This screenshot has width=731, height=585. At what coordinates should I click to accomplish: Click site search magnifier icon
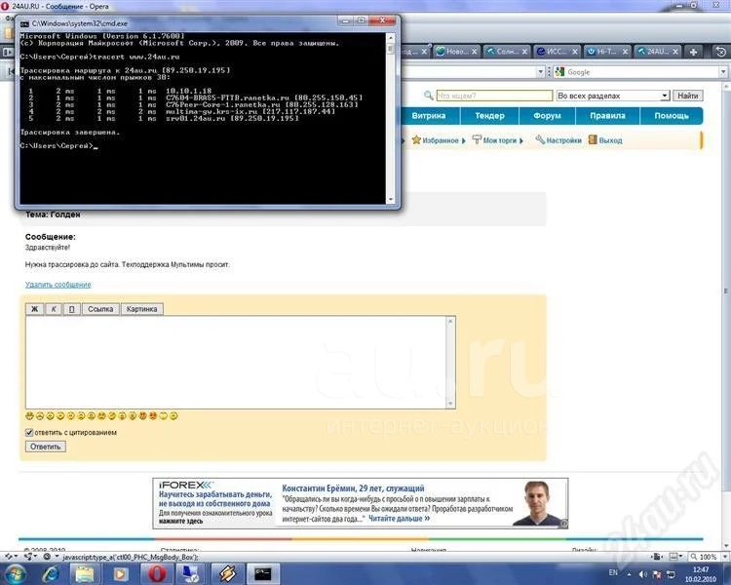[x=429, y=96]
